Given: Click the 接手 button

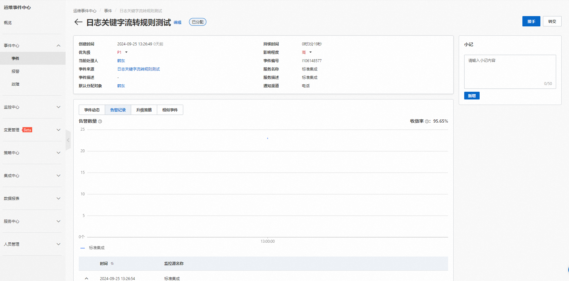Looking at the screenshot, I should pyautogui.click(x=531, y=21).
